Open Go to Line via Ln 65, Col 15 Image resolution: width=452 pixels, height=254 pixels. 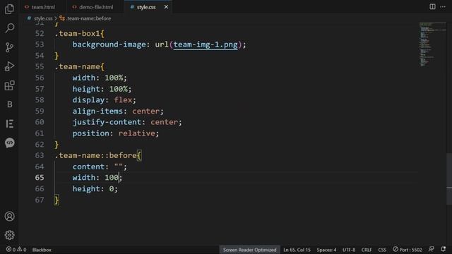click(297, 250)
